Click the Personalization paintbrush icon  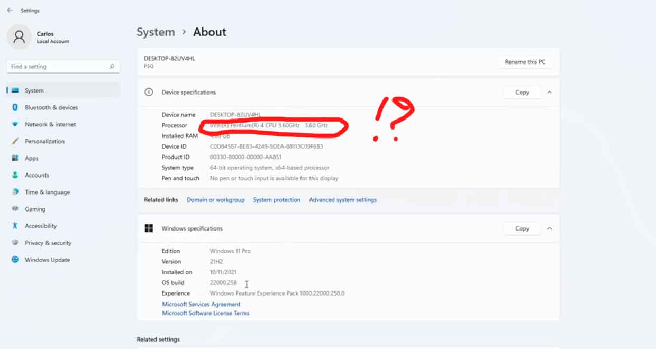(x=15, y=141)
